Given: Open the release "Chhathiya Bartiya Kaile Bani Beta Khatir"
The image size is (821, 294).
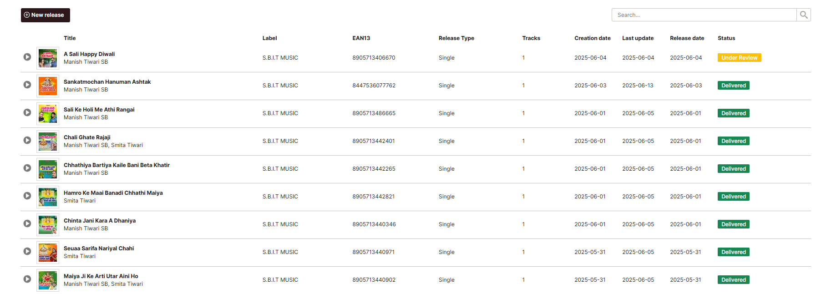Looking at the screenshot, I should pyautogui.click(x=116, y=165).
